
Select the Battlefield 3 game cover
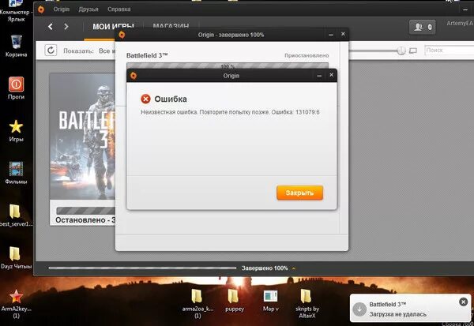click(x=82, y=136)
